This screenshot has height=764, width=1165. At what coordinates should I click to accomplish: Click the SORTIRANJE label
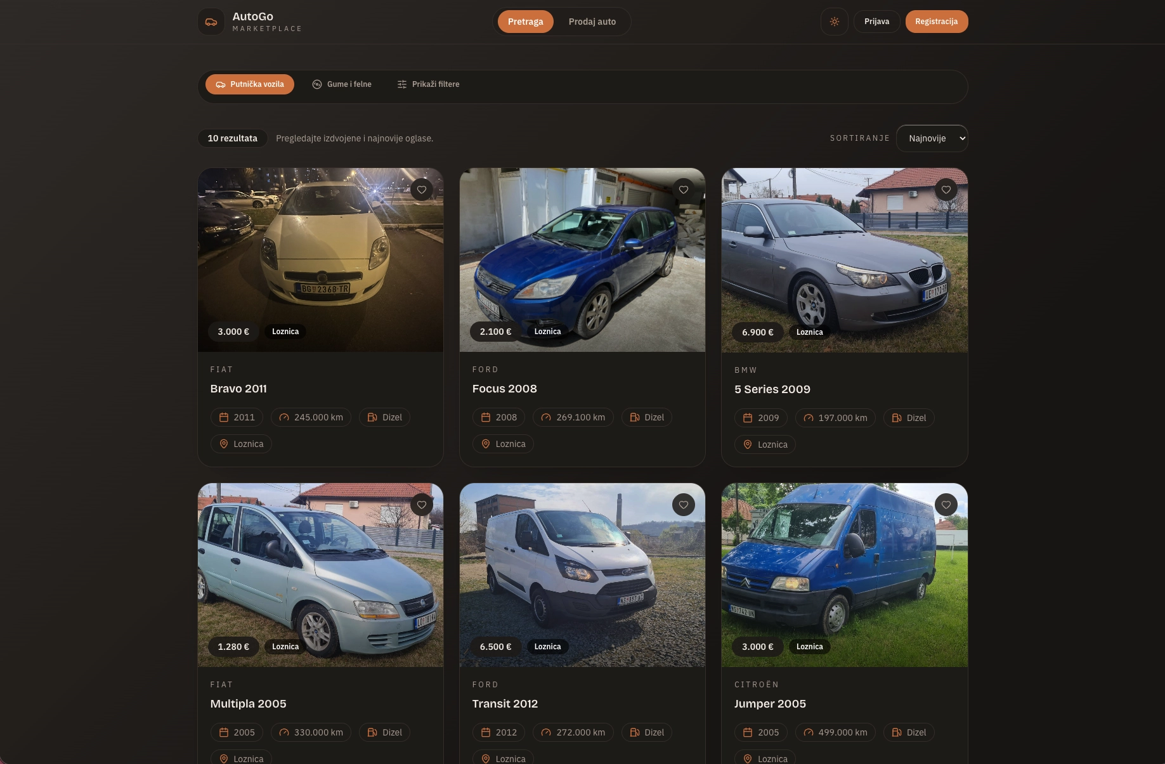(x=860, y=138)
